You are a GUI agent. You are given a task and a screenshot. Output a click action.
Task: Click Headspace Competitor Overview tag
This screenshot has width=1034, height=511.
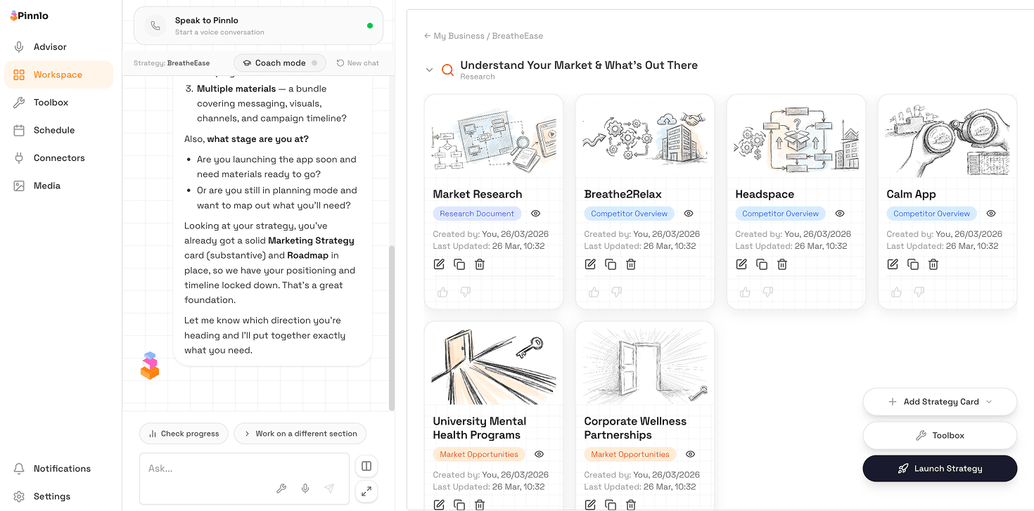coord(780,214)
